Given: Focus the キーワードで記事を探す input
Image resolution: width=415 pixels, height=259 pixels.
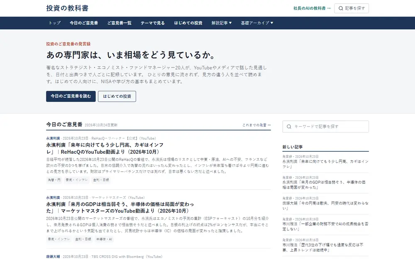Looking at the screenshot, I should [325, 126].
